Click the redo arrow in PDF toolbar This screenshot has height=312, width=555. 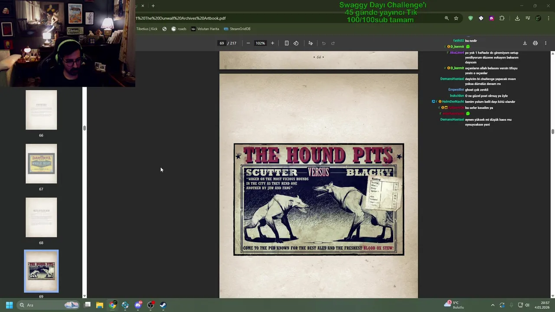tap(333, 43)
